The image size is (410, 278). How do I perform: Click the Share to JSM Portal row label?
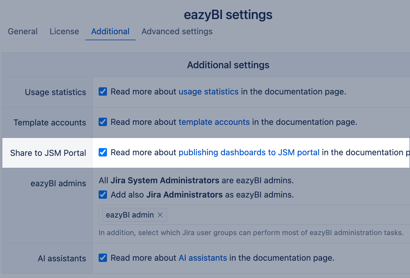pos(48,153)
